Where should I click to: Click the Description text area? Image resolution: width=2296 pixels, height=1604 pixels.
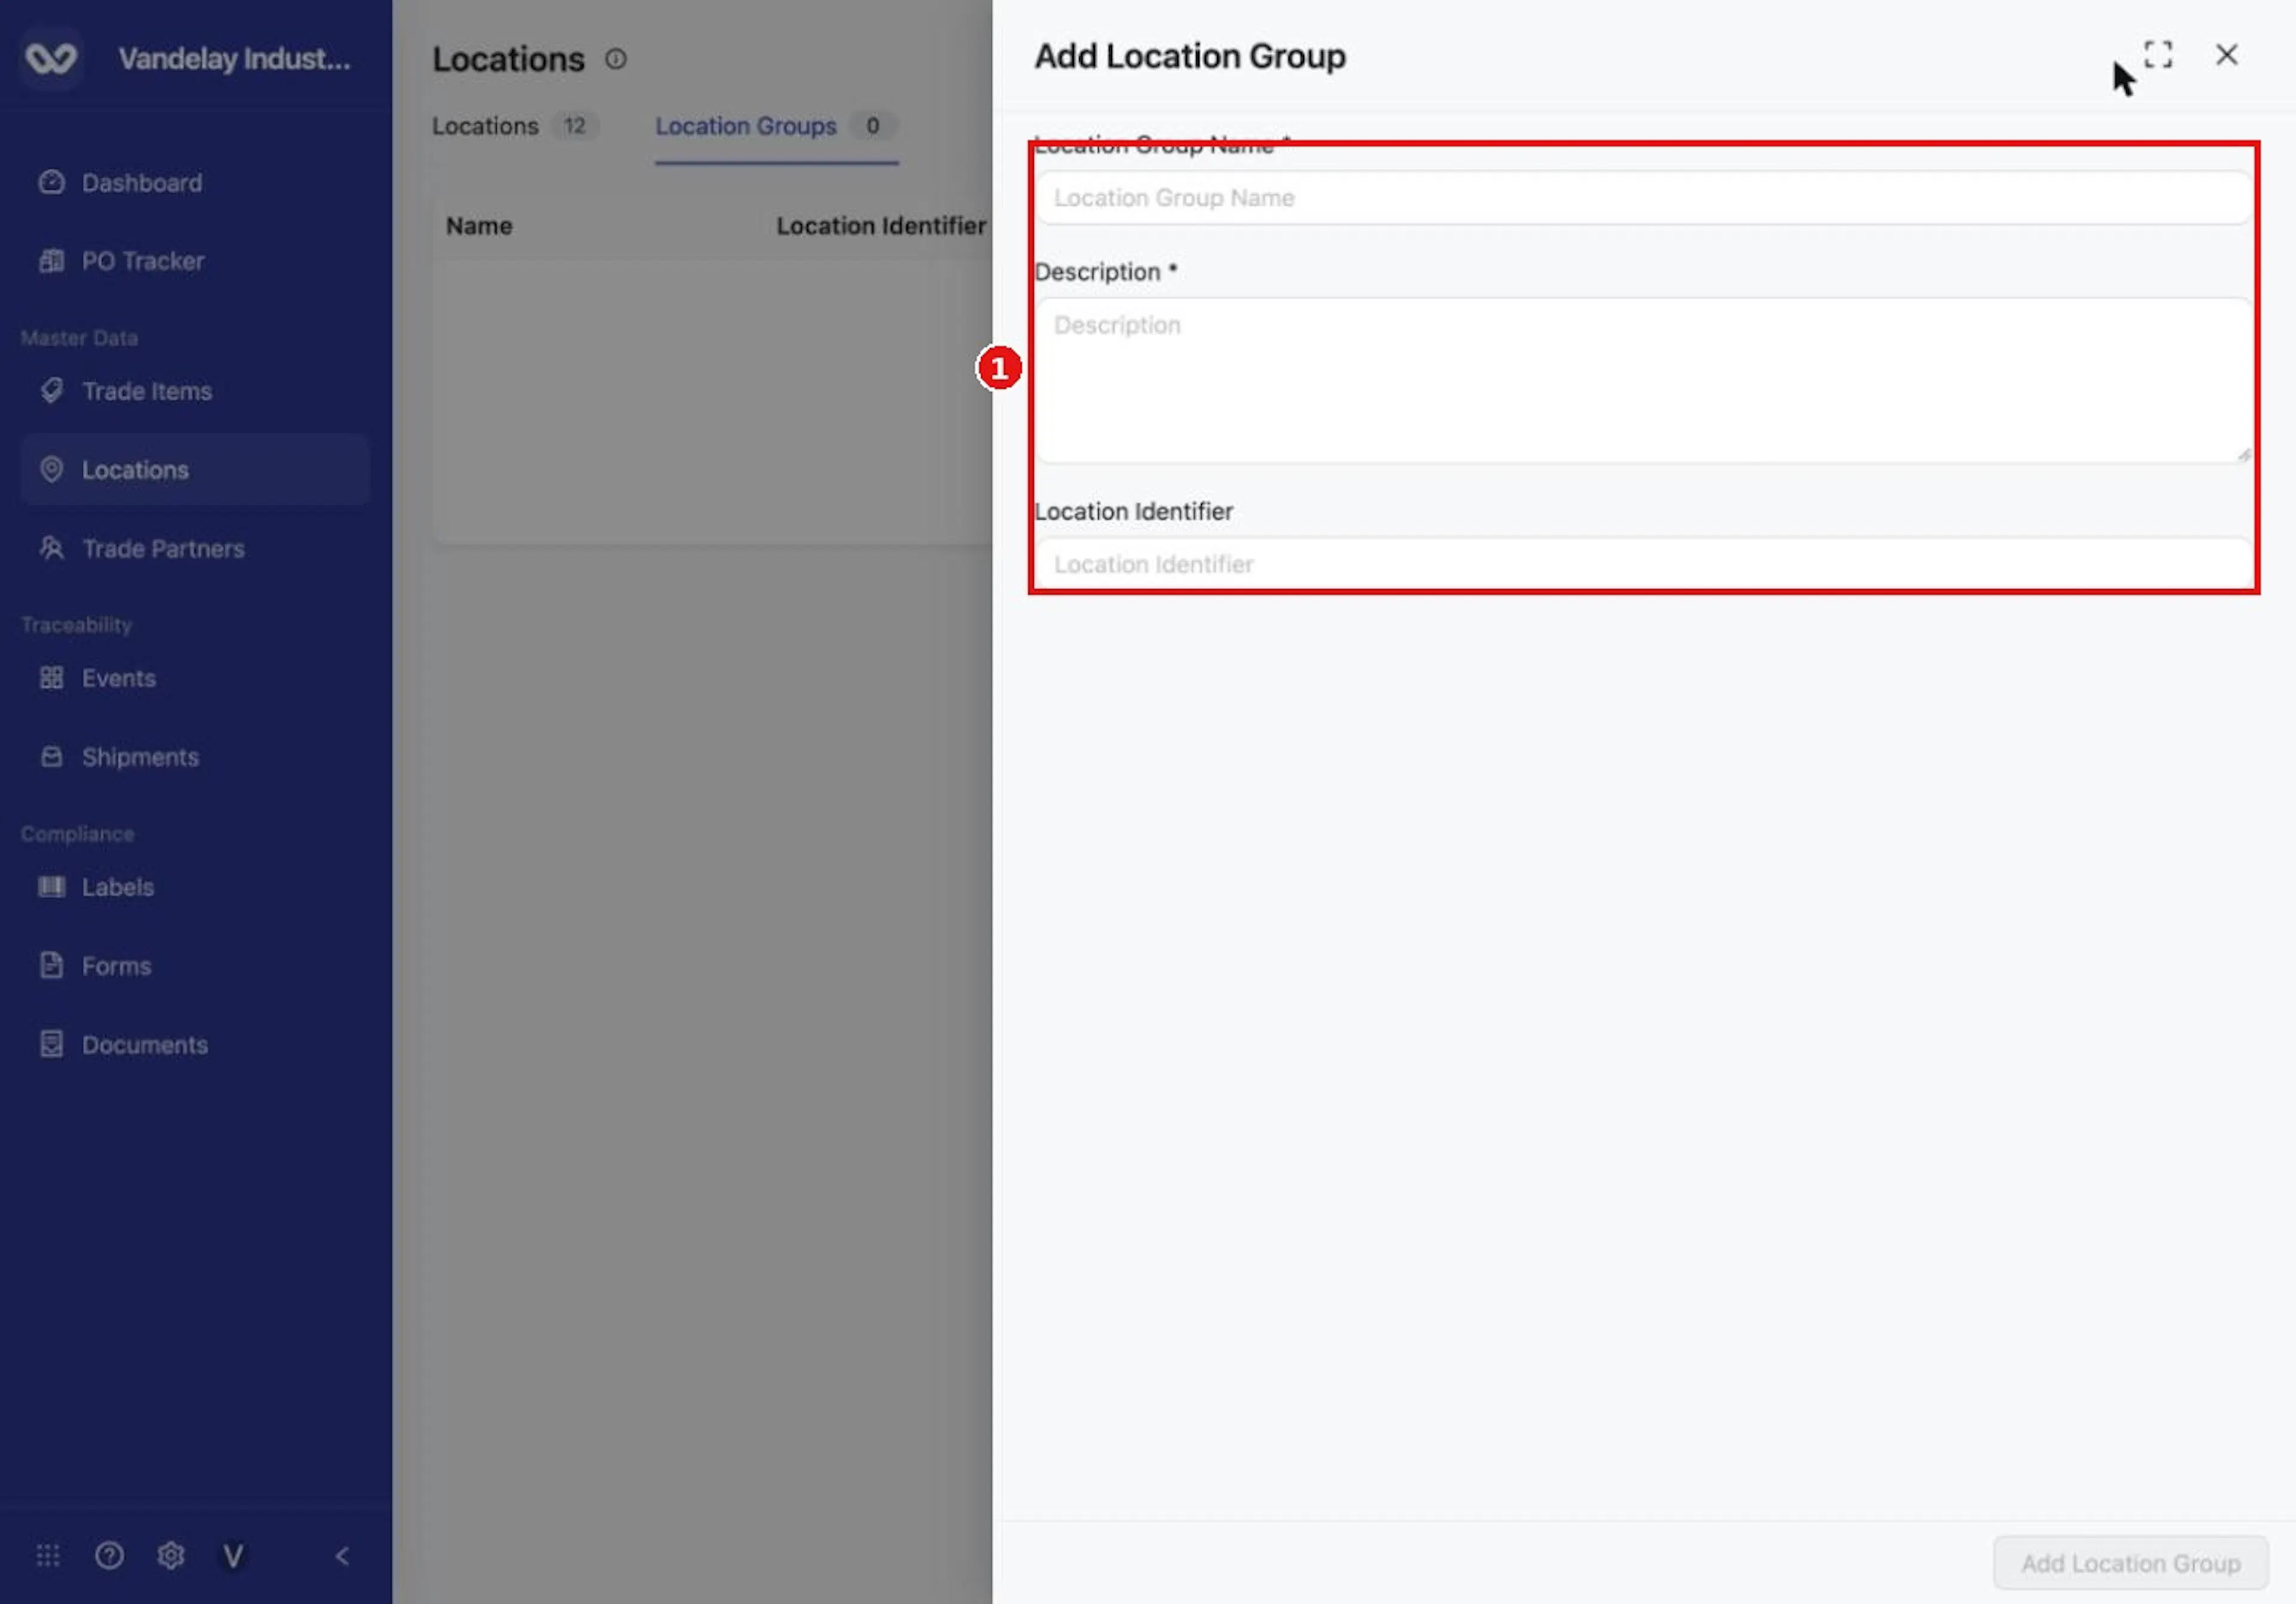1643,380
